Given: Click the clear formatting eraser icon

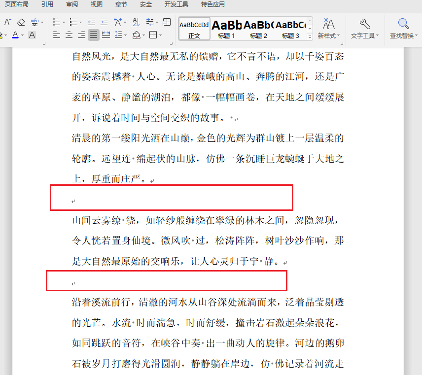Looking at the screenshot, I should pos(21,22).
